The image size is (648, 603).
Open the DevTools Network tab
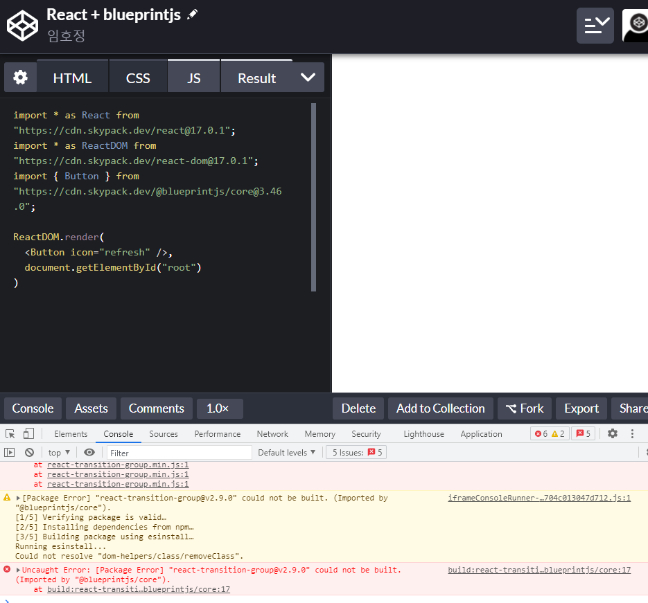(272, 434)
